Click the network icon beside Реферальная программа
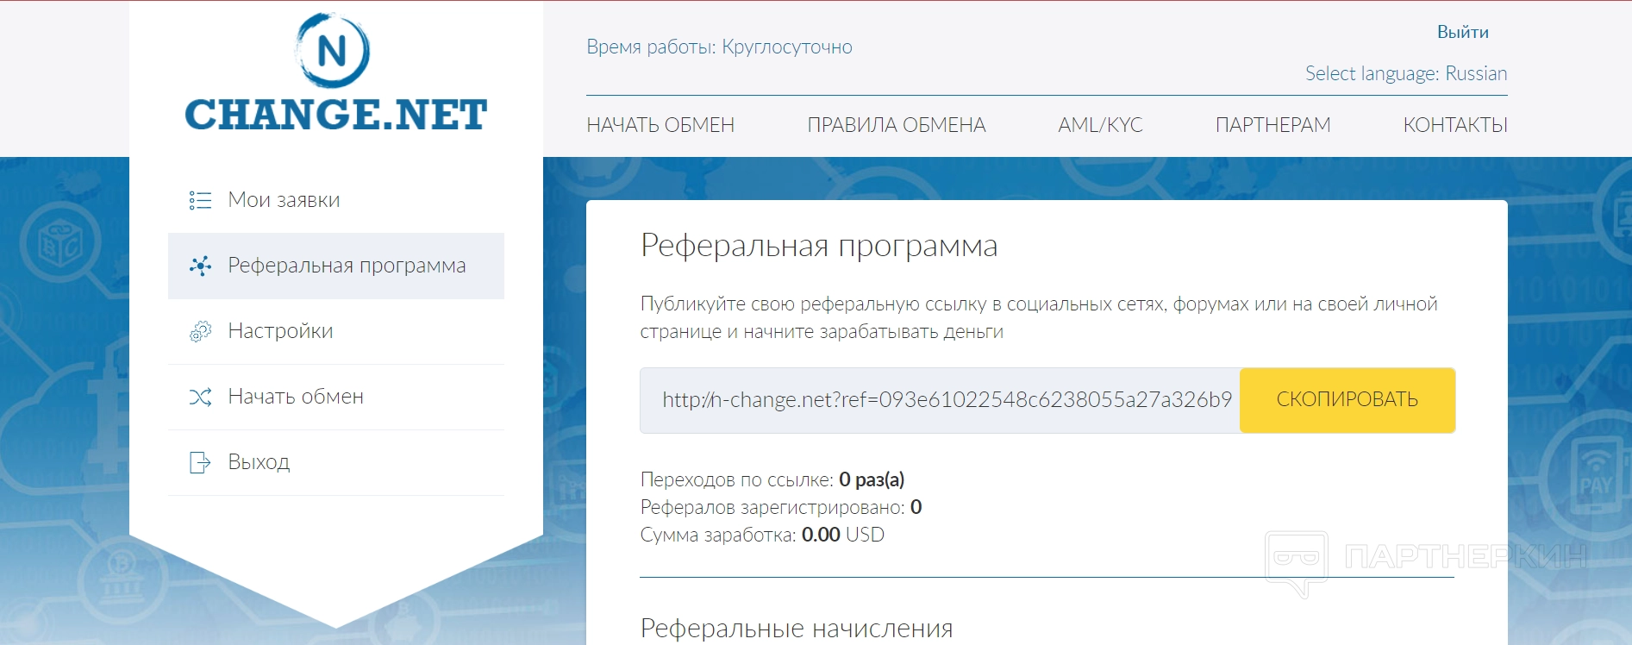This screenshot has height=645, width=1632. tap(200, 266)
